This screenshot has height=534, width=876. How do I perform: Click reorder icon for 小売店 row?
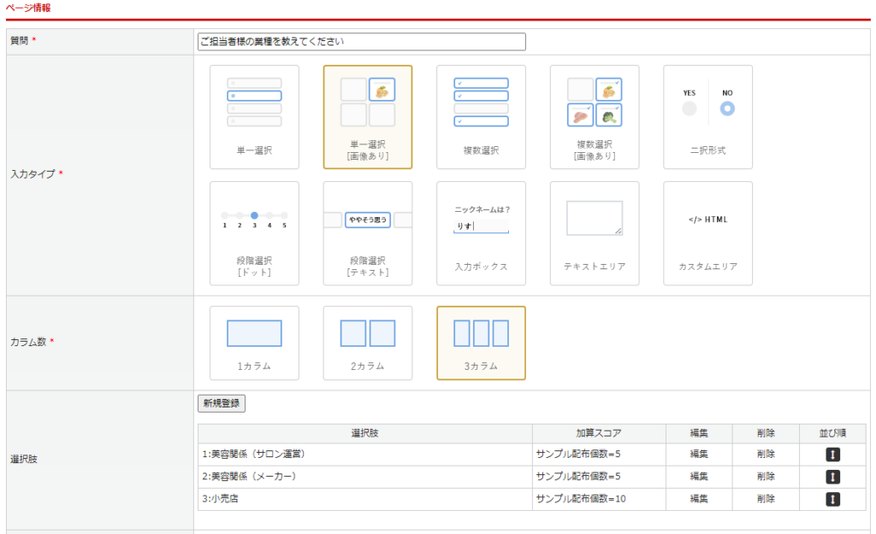coord(833,499)
